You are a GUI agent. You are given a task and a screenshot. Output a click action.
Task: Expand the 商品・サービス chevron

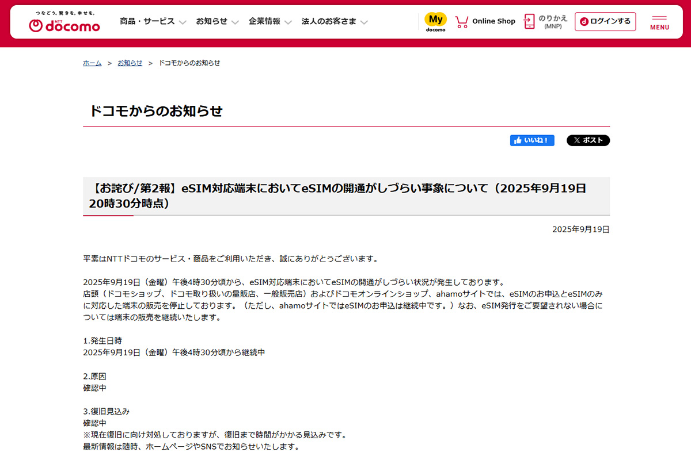pyautogui.click(x=183, y=22)
